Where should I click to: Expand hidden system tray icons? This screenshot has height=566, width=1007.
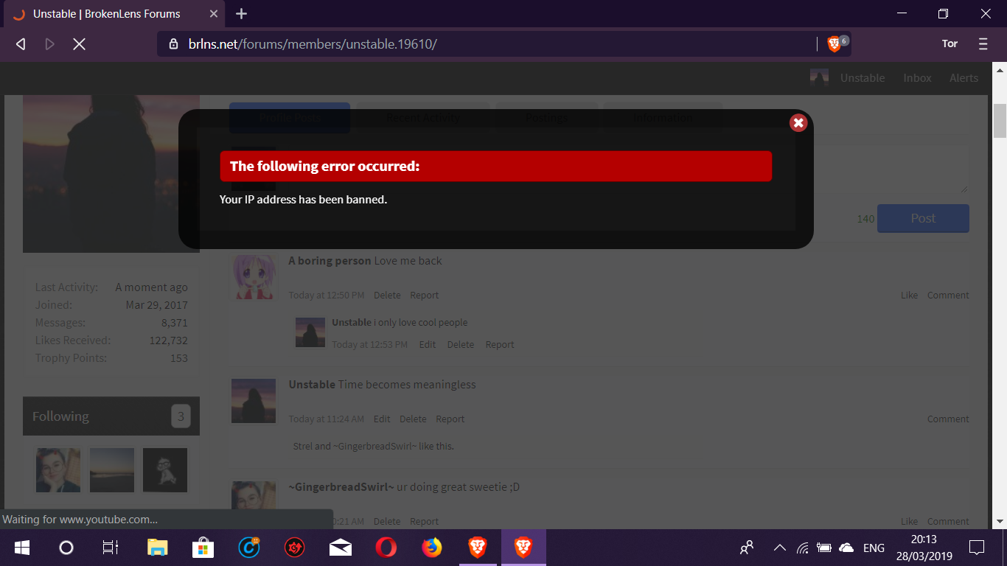tap(779, 548)
